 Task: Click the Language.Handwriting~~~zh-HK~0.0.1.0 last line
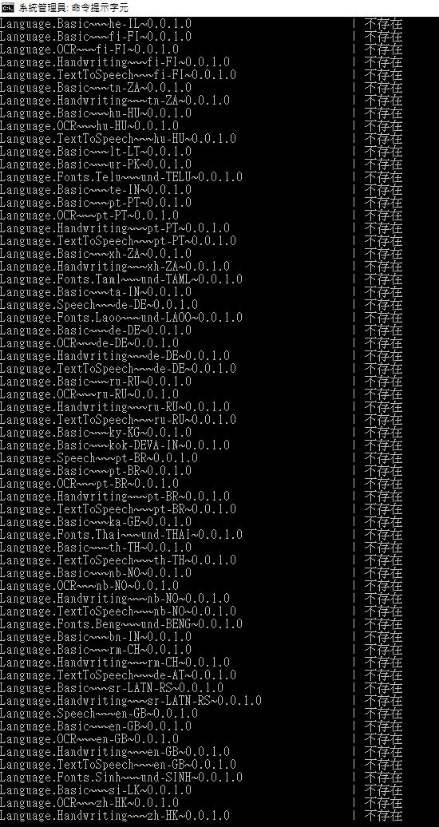(x=115, y=816)
